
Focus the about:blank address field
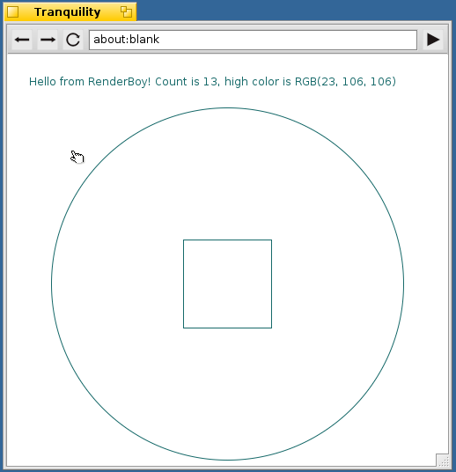coord(254,40)
